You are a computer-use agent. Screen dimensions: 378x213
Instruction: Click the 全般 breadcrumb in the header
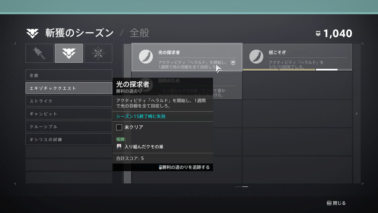[139, 33]
